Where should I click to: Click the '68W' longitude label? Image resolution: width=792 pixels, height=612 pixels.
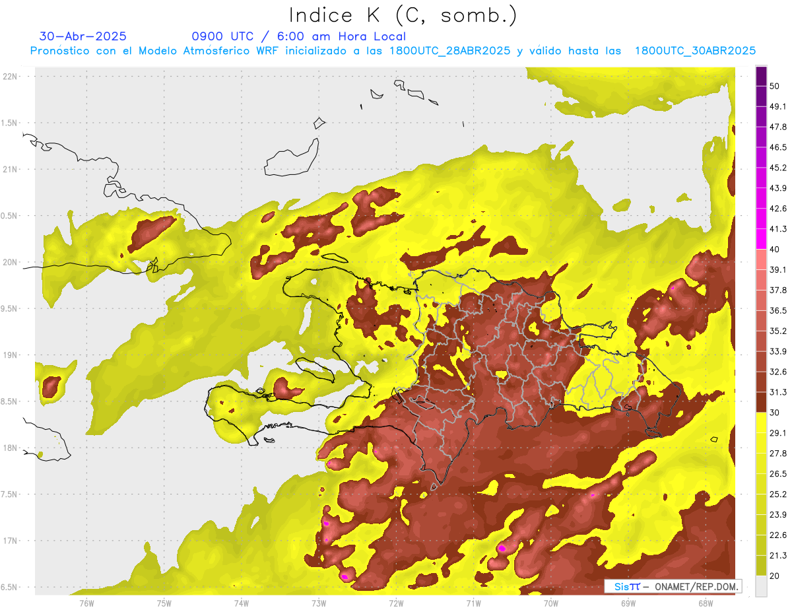(x=705, y=603)
